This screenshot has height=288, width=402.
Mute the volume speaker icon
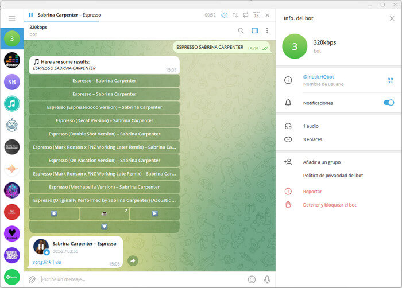click(225, 15)
